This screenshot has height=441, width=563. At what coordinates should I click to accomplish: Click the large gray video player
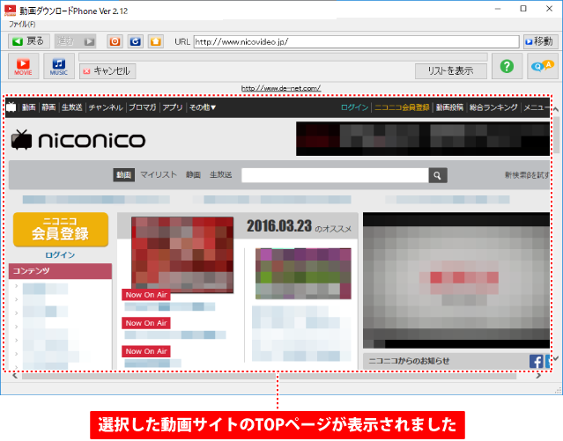pyautogui.click(x=456, y=280)
